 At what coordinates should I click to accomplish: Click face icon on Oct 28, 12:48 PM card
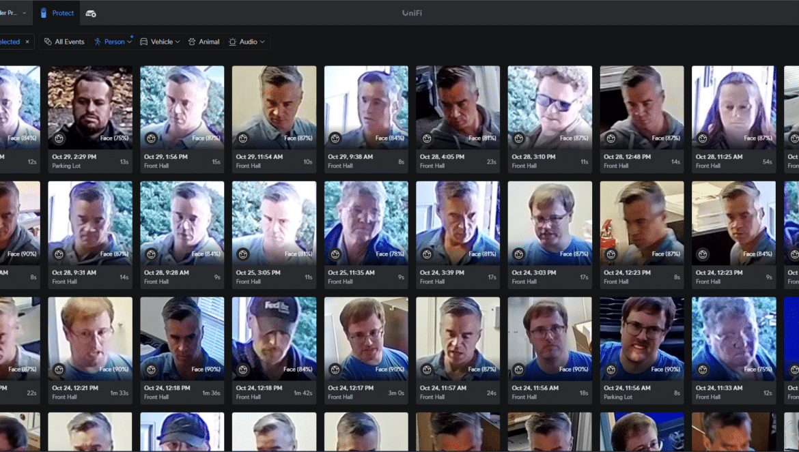tap(611, 138)
